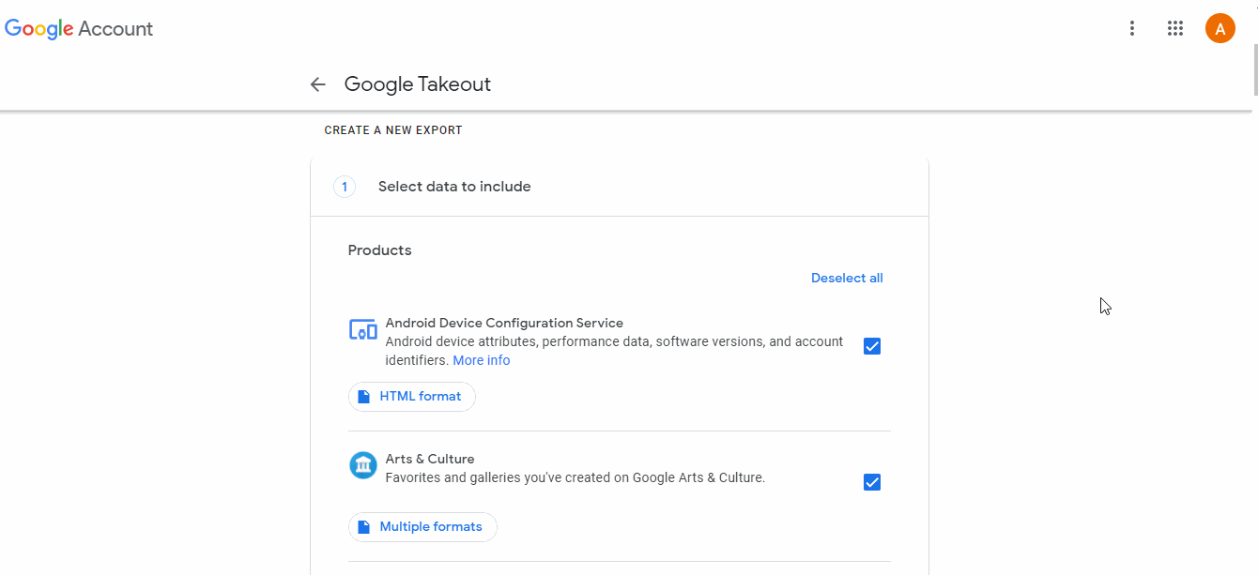Open the orange account avatar 'A'

[x=1220, y=28]
